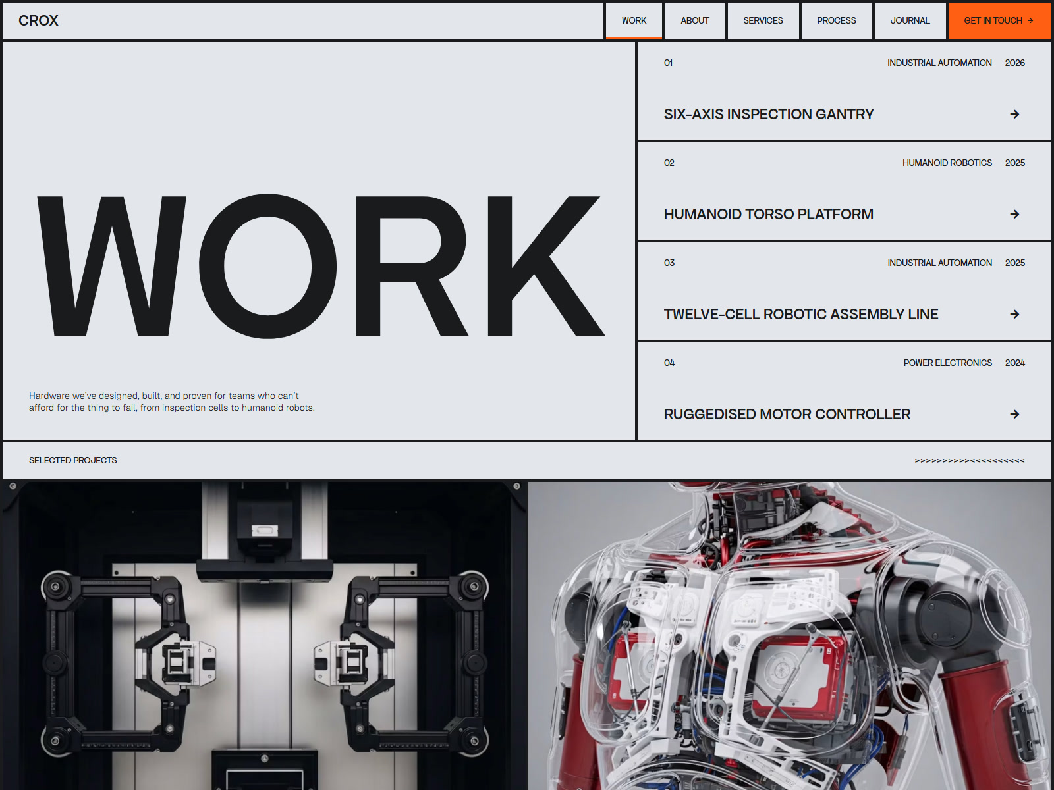Click the Get In Touch button

pos(999,20)
